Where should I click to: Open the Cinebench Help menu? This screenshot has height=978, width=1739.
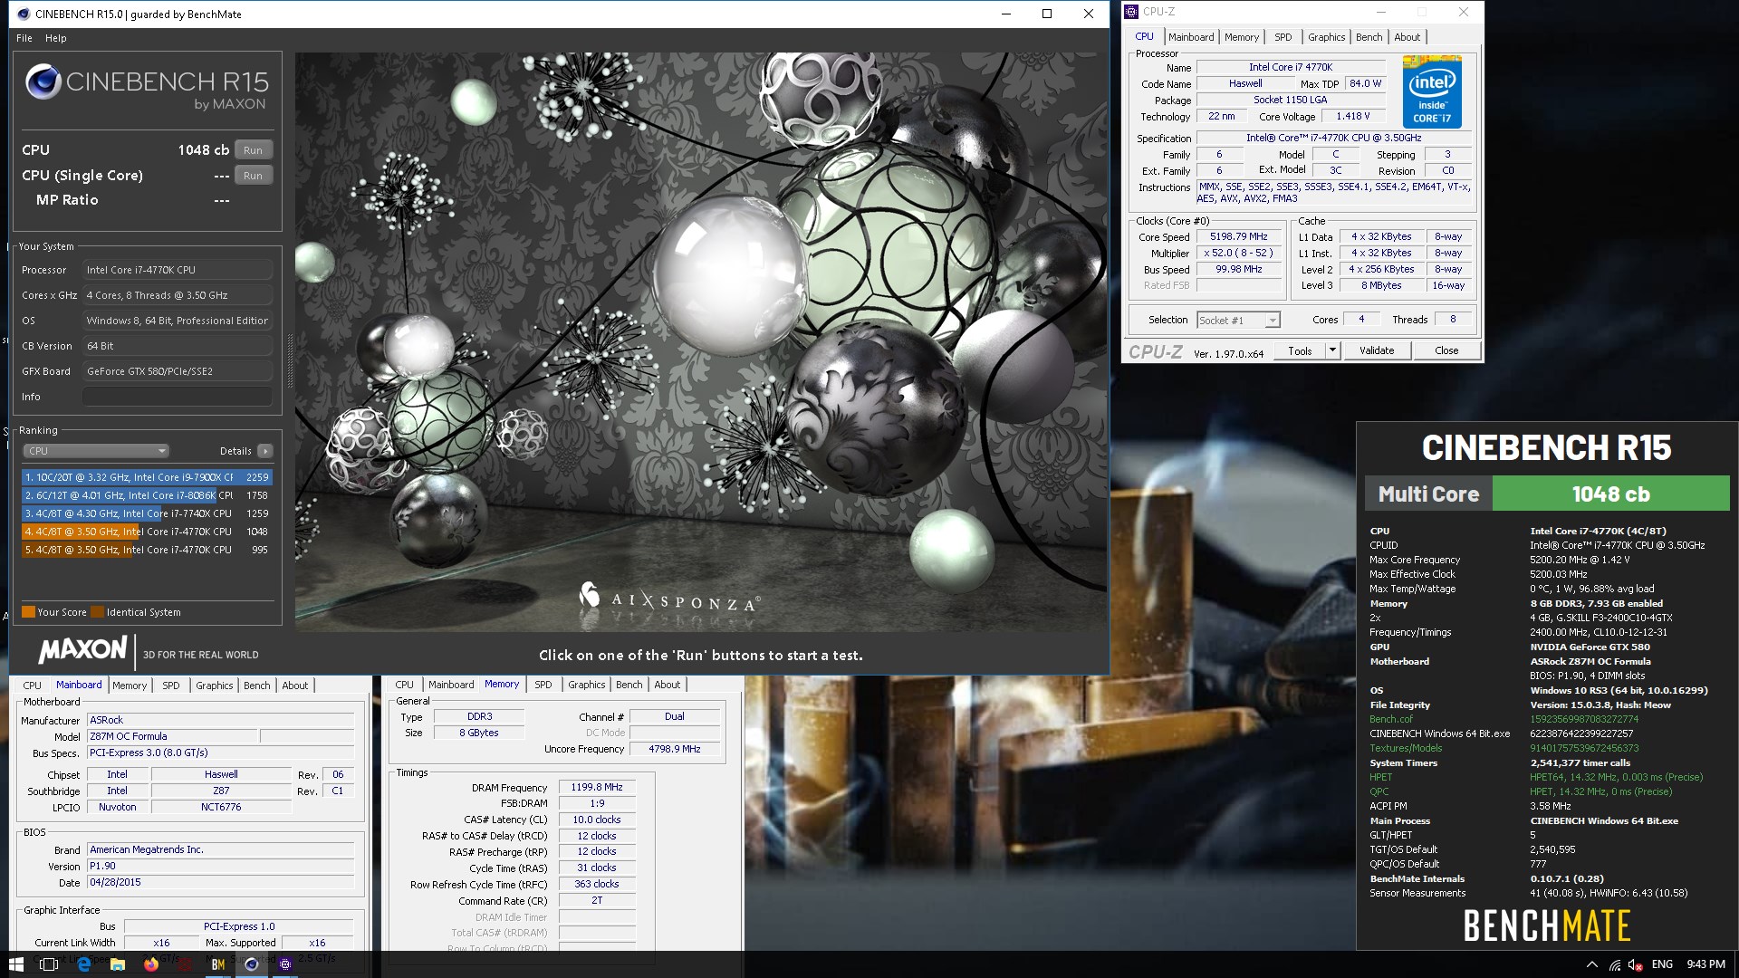coord(56,38)
